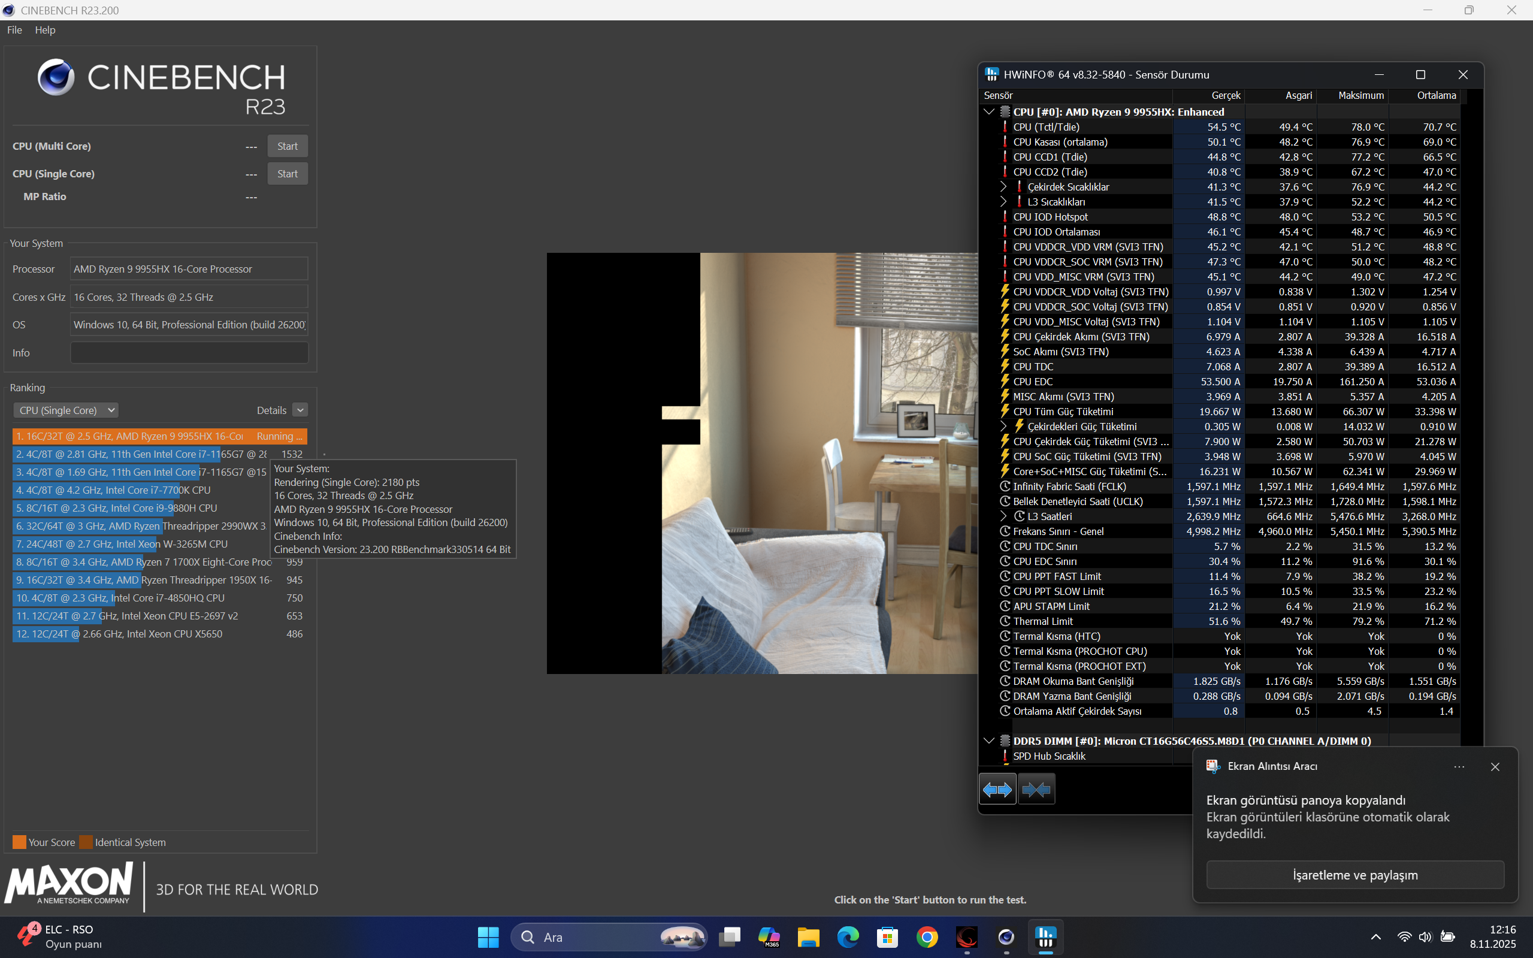Screen dimensions: 1533x958
Task: Collapse the CPU [#0] AMD Ryzen sensor group
Action: point(989,111)
